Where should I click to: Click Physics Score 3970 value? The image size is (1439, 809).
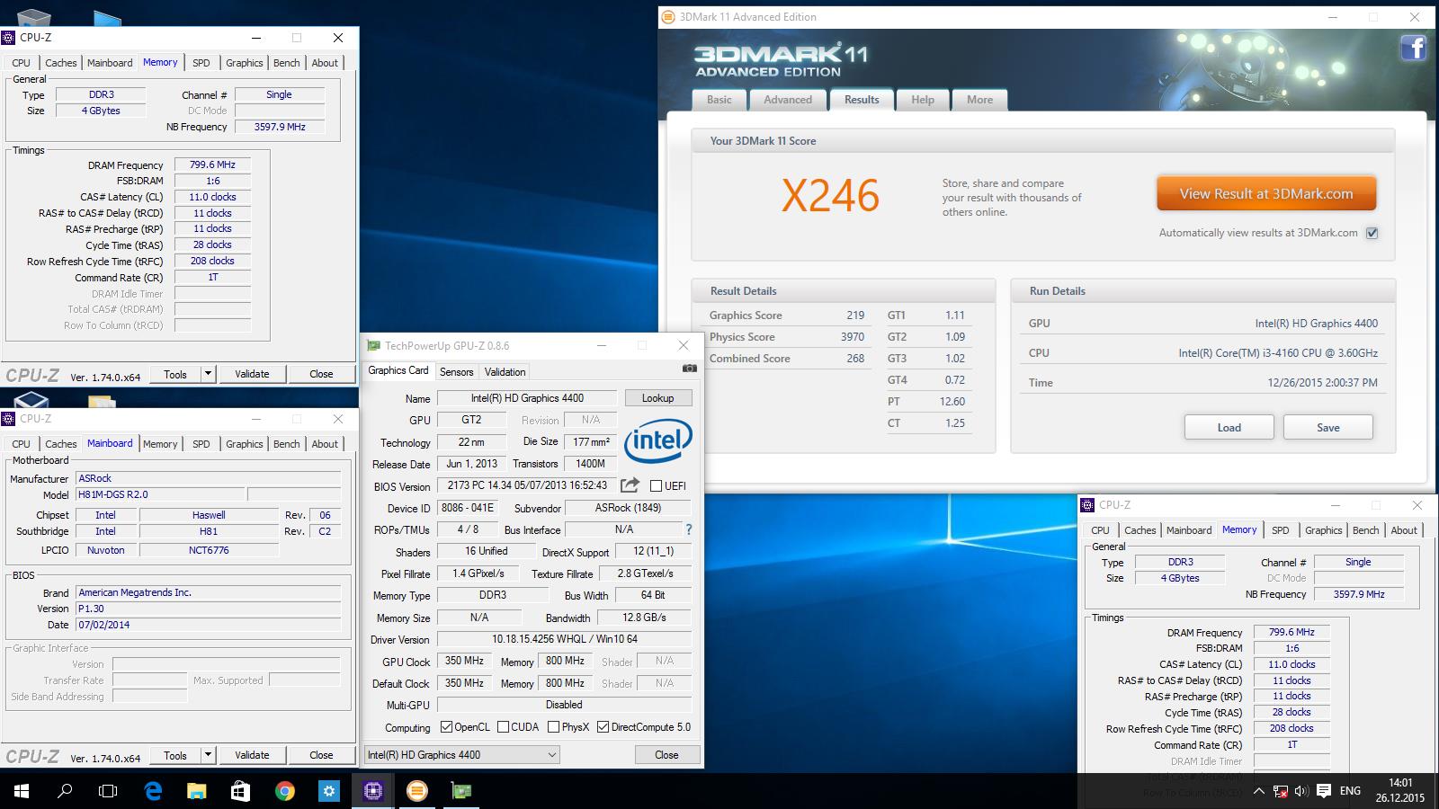click(852, 337)
